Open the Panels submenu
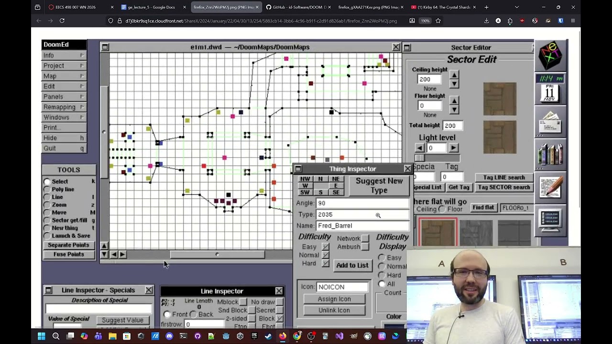Viewport: 612px width, 344px height. pyautogui.click(x=64, y=97)
